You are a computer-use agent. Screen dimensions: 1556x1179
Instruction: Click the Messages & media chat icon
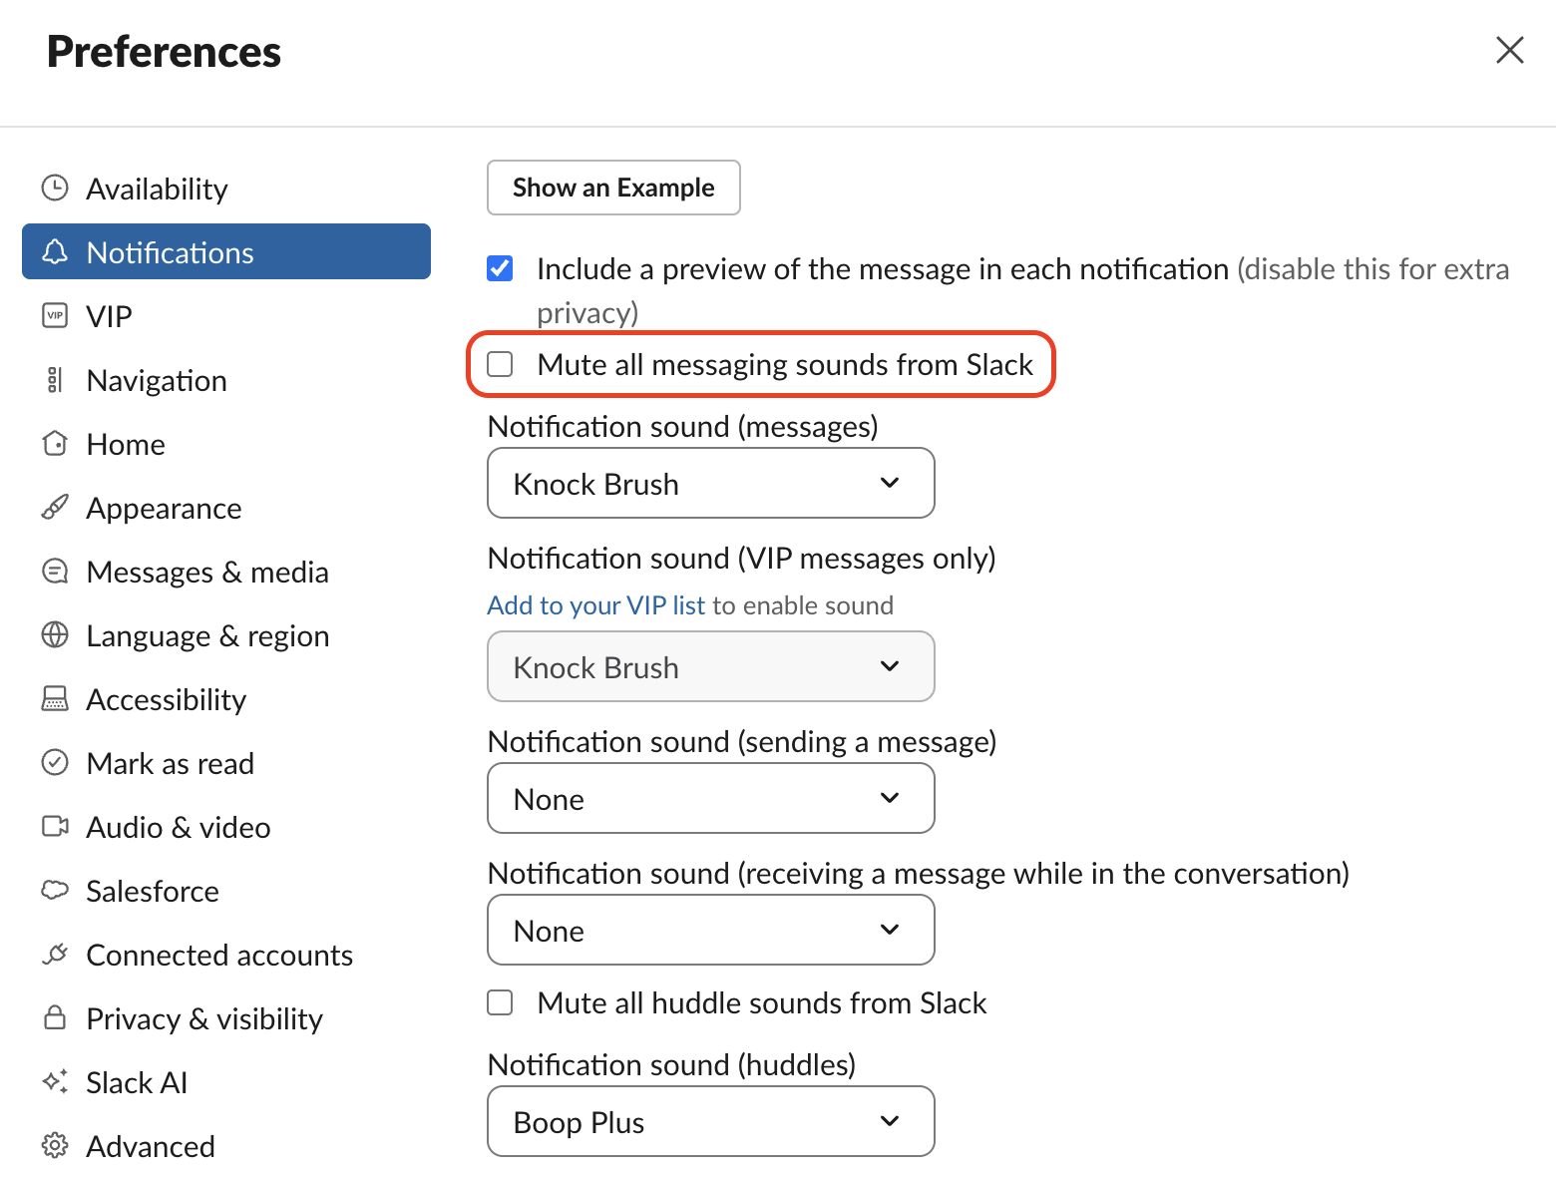pyautogui.click(x=55, y=571)
